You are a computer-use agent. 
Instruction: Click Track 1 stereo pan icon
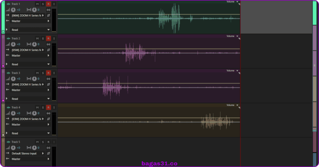pyautogui.click(x=29, y=10)
